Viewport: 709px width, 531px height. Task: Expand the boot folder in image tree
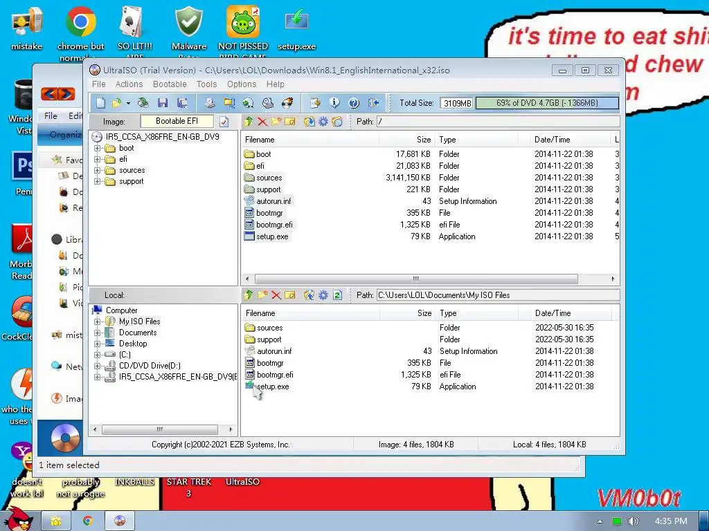[x=97, y=148]
